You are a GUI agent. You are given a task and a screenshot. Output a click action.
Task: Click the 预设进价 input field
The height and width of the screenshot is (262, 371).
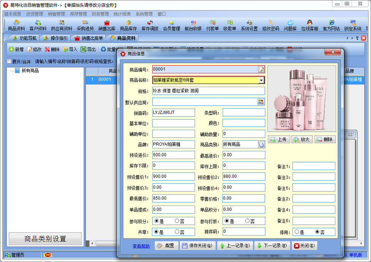click(173, 155)
